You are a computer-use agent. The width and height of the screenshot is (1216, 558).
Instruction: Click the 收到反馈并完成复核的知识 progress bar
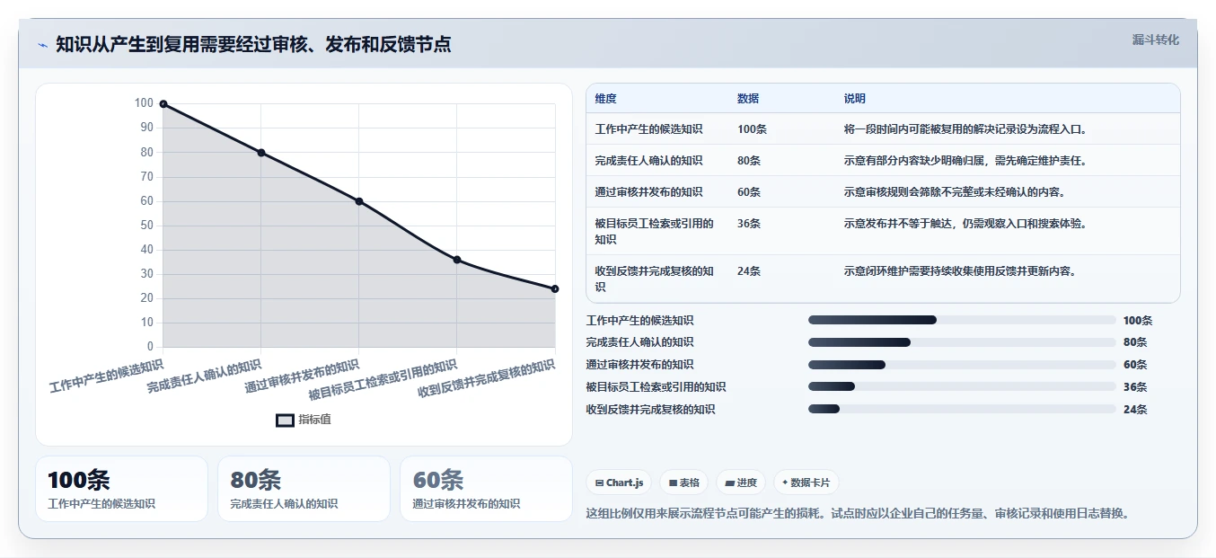(962, 409)
